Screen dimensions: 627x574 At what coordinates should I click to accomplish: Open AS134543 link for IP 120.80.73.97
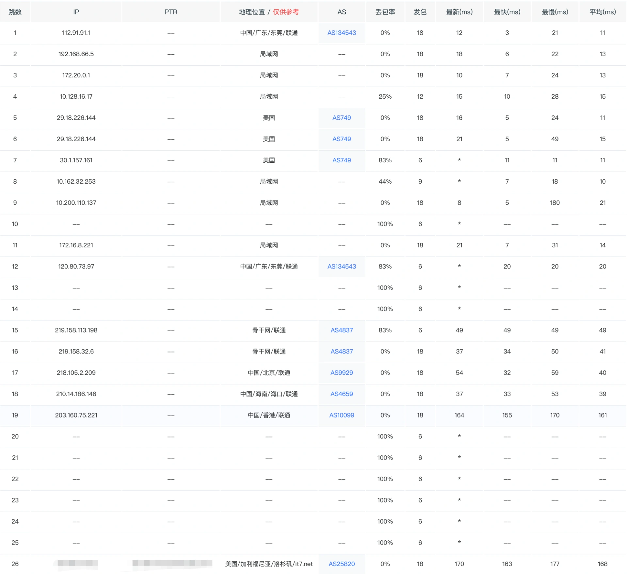click(x=342, y=266)
